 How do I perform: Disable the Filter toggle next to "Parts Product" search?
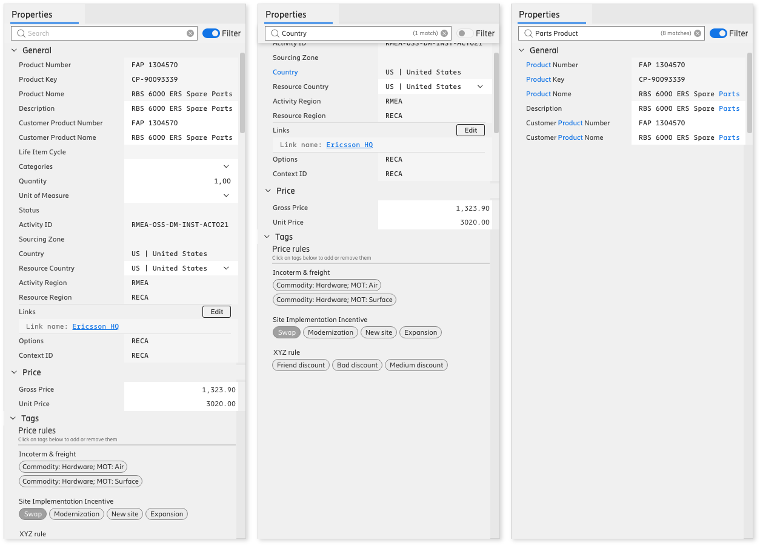point(718,33)
